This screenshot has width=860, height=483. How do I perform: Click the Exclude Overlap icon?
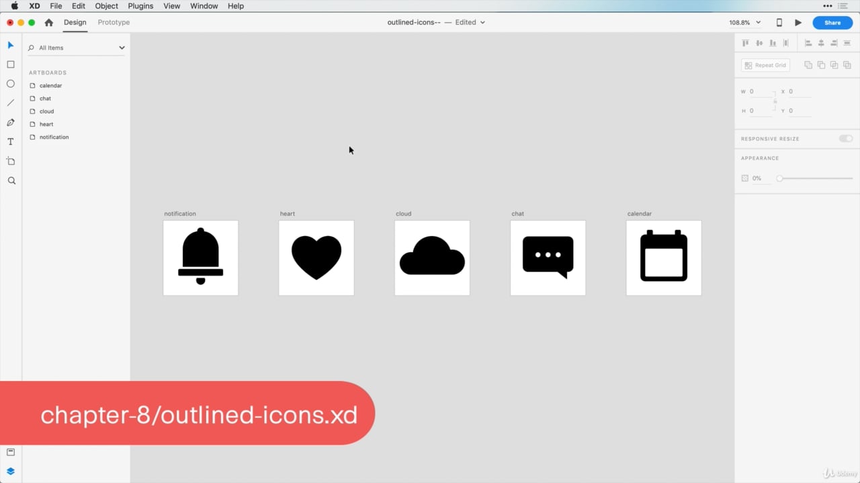click(x=847, y=65)
